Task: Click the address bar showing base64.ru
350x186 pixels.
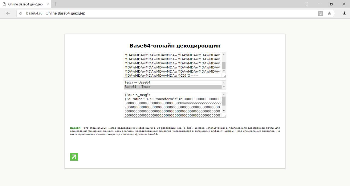Action: (x=164, y=13)
